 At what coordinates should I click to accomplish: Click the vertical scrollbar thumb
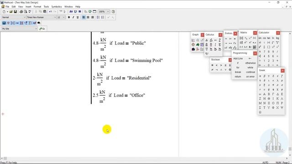click(290, 149)
